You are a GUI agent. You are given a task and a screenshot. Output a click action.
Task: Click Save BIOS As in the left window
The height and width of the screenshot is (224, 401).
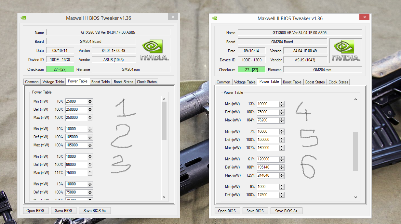(95, 210)
